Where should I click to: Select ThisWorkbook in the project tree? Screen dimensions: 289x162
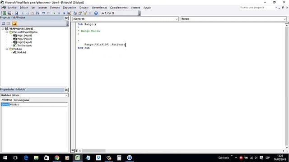(24, 45)
